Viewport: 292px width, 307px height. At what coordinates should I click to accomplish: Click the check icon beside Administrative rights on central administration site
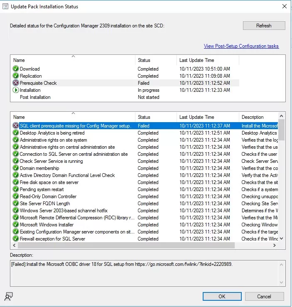coord(16,147)
